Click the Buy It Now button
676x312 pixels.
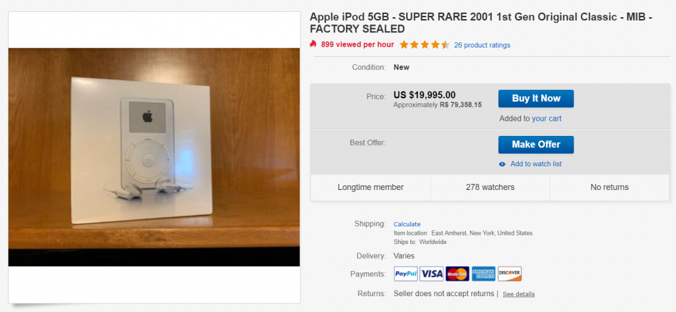(x=536, y=98)
